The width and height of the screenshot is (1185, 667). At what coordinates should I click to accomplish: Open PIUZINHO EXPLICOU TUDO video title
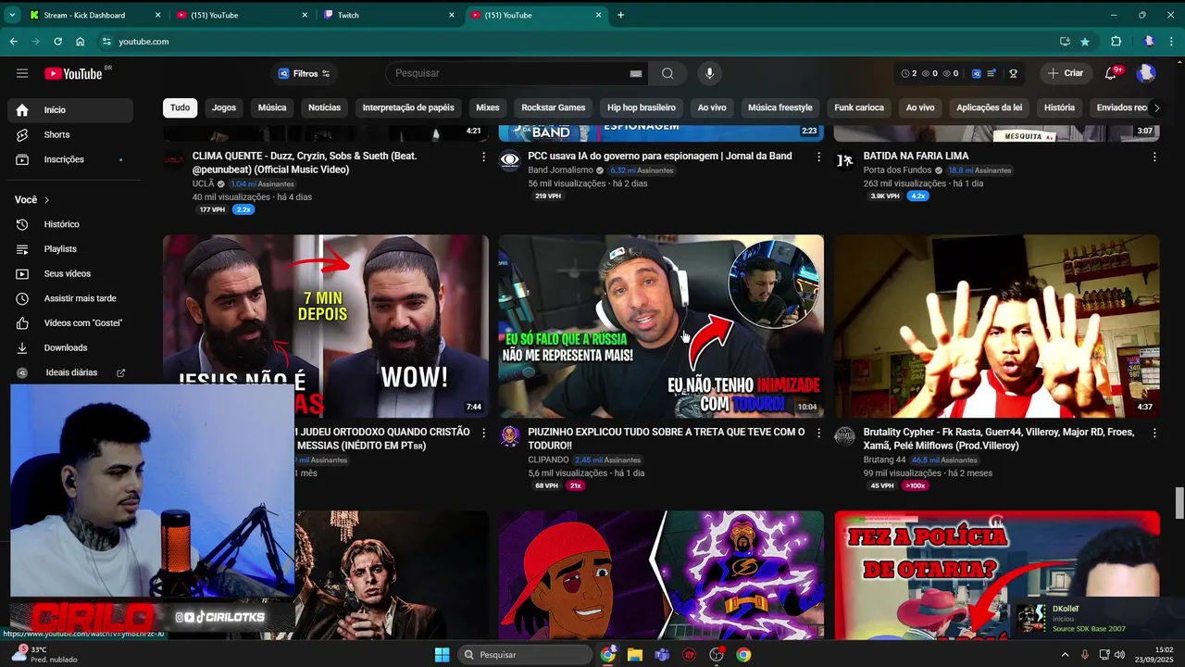pyautogui.click(x=666, y=438)
